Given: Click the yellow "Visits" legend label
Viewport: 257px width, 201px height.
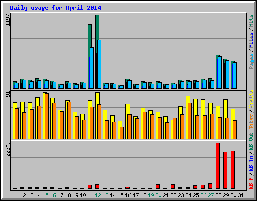Looking at the screenshot, I should click(251, 99).
